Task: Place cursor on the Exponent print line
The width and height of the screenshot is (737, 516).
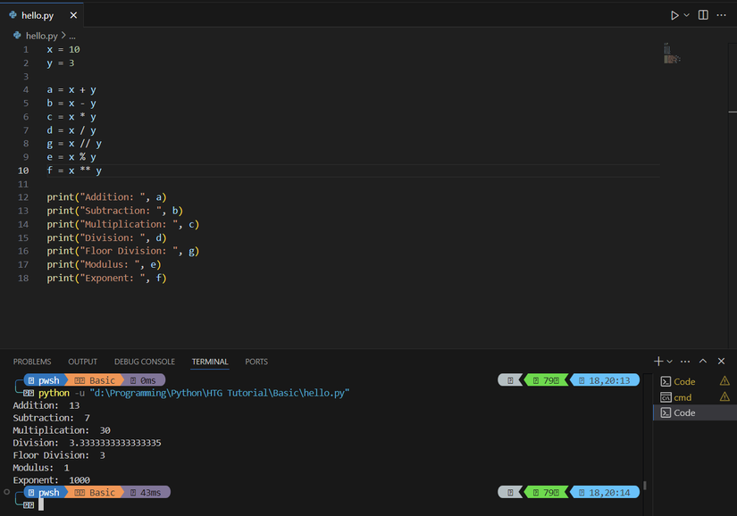Action: pyautogui.click(x=107, y=278)
